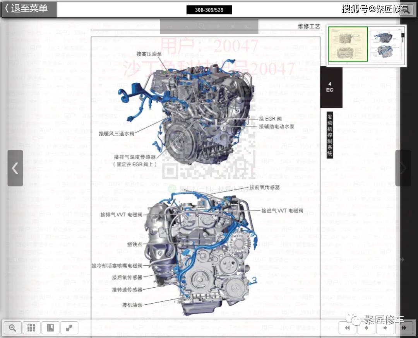Select the 4 EC chapter tab
Viewport: 418px width, 338px height.
[x=330, y=87]
